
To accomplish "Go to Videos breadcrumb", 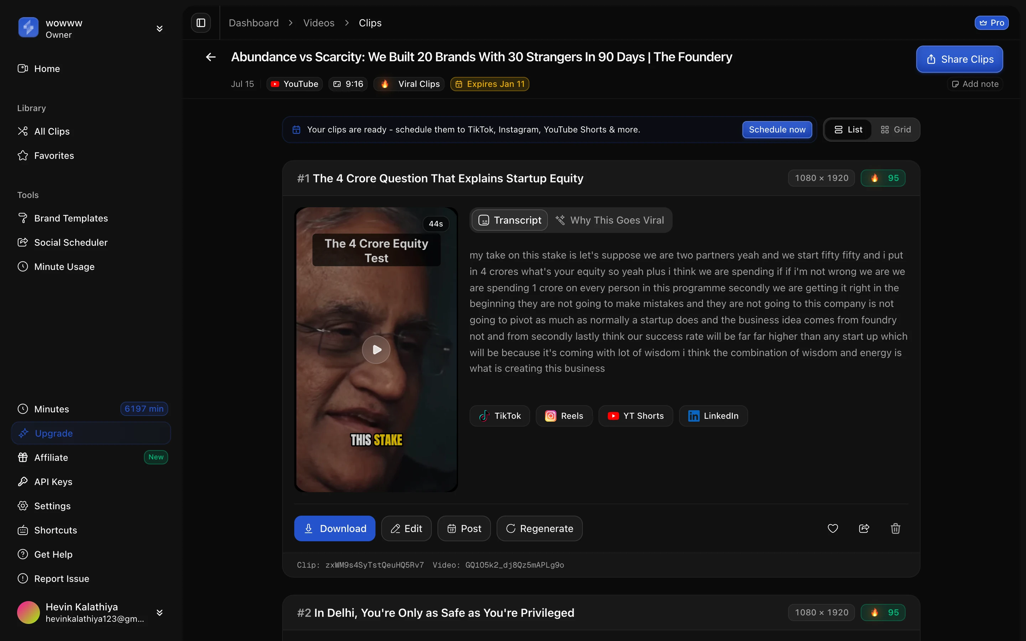I will (319, 23).
